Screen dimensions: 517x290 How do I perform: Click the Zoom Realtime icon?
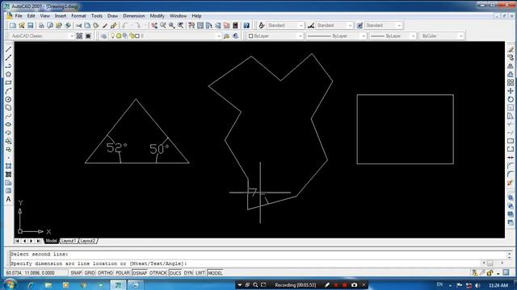pyautogui.click(x=163, y=25)
